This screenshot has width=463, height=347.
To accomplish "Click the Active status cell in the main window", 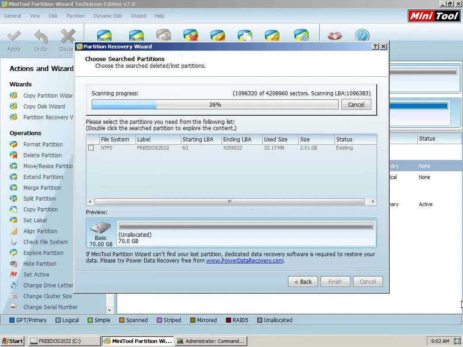I will click(425, 204).
